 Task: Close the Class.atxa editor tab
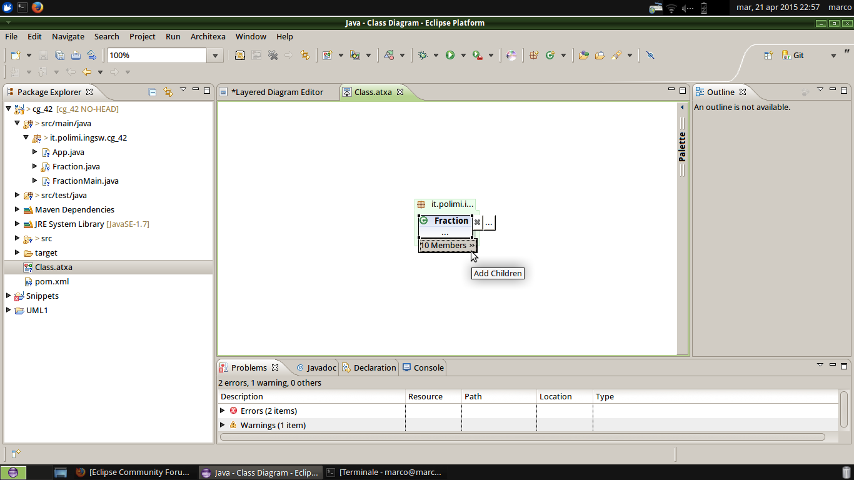400,92
